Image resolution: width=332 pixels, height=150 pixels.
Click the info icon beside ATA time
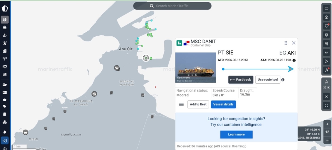click(x=294, y=60)
